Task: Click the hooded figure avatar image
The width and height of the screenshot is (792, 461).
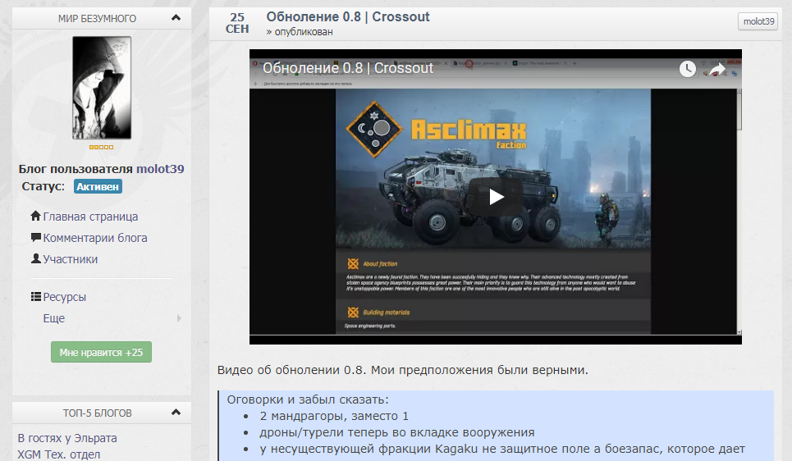Action: pos(102,87)
